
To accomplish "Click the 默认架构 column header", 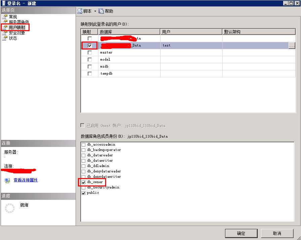I will click(259, 32).
